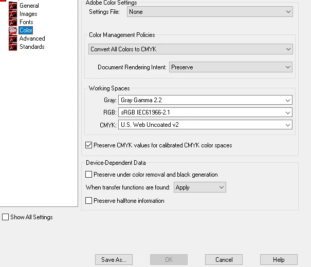The height and width of the screenshot is (267, 311).
Task: Enable Preserve under color removal and black generation
Action: tap(88, 175)
